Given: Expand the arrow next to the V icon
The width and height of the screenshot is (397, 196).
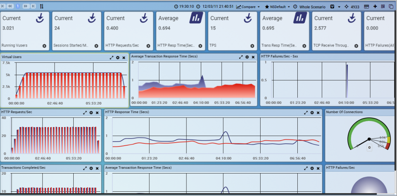Looking at the screenshot, I should (x=339, y=7).
